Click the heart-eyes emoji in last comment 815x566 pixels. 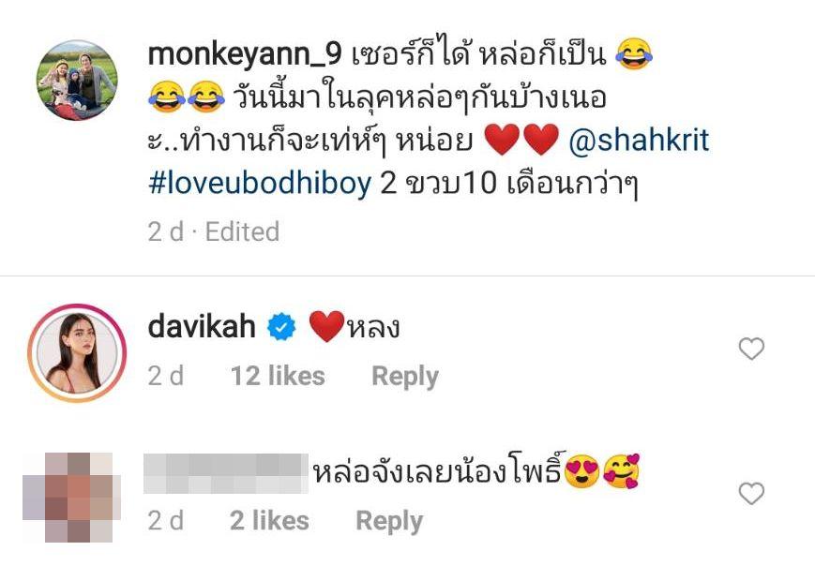(x=582, y=471)
